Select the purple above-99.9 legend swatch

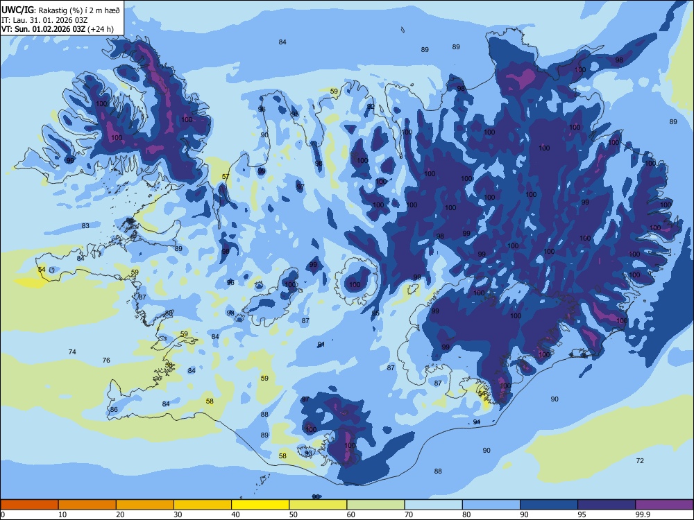point(664,505)
